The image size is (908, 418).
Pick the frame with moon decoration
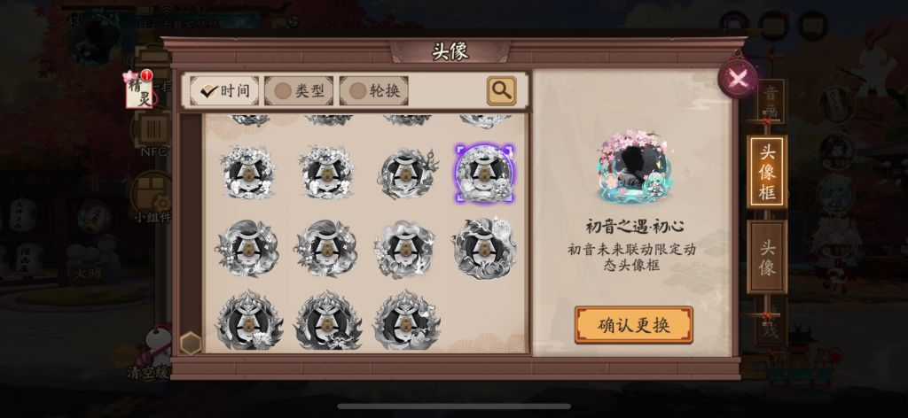coord(485,248)
